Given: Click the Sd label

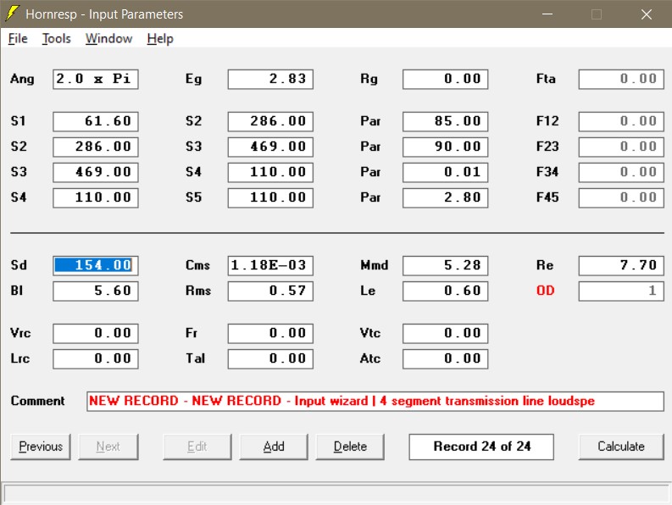Looking at the screenshot, I should click(19, 265).
